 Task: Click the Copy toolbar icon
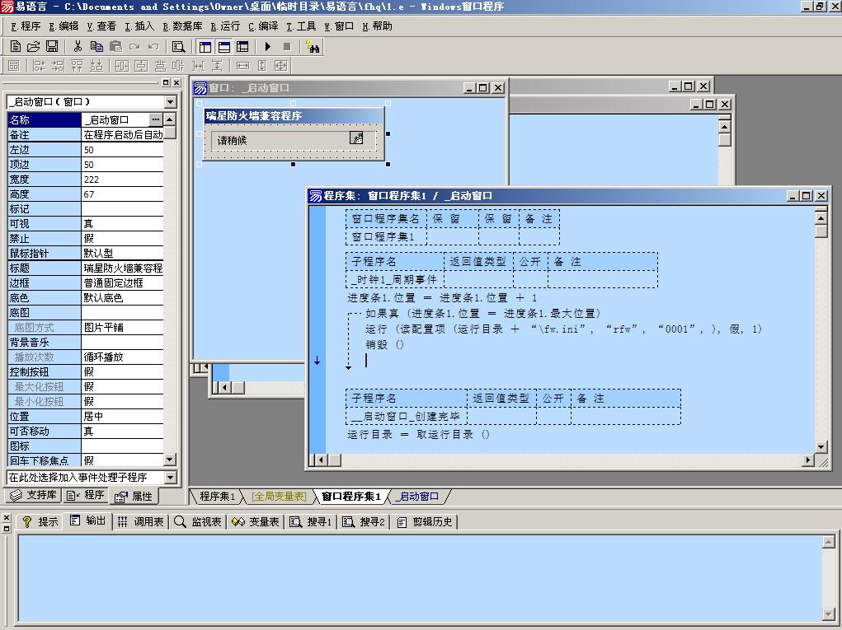click(x=96, y=47)
